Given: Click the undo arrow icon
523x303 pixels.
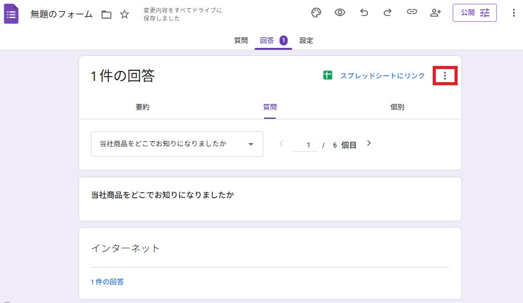Looking at the screenshot, I should click(364, 12).
